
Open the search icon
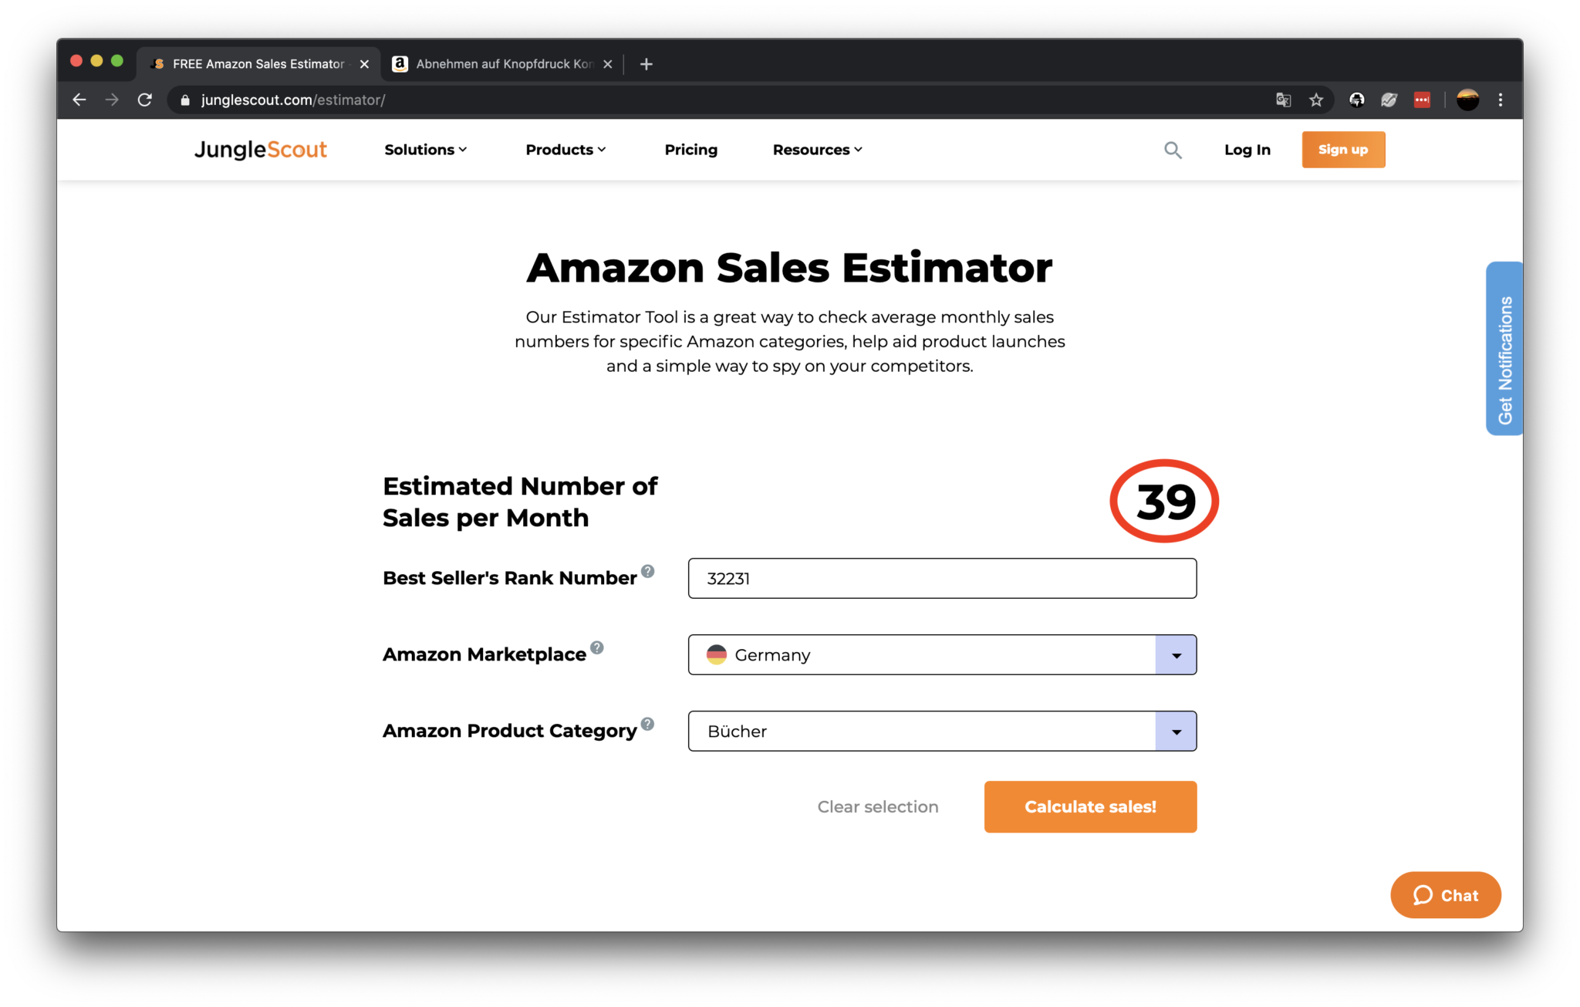click(1173, 149)
